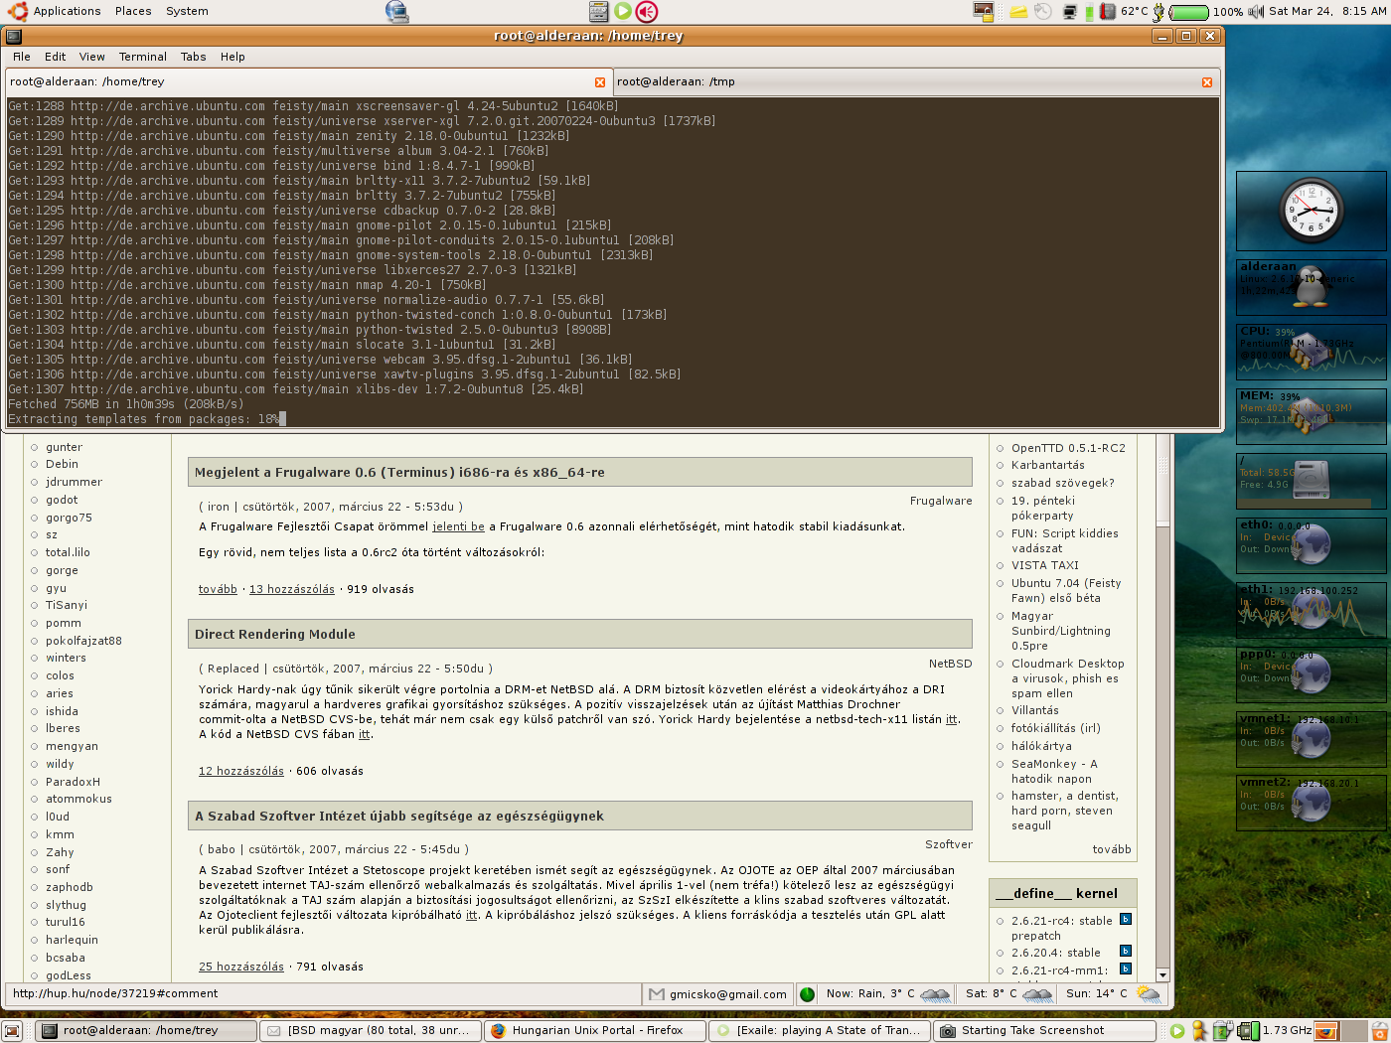
Task: Click the red mute speaker icon in top panel
Action: (x=647, y=11)
